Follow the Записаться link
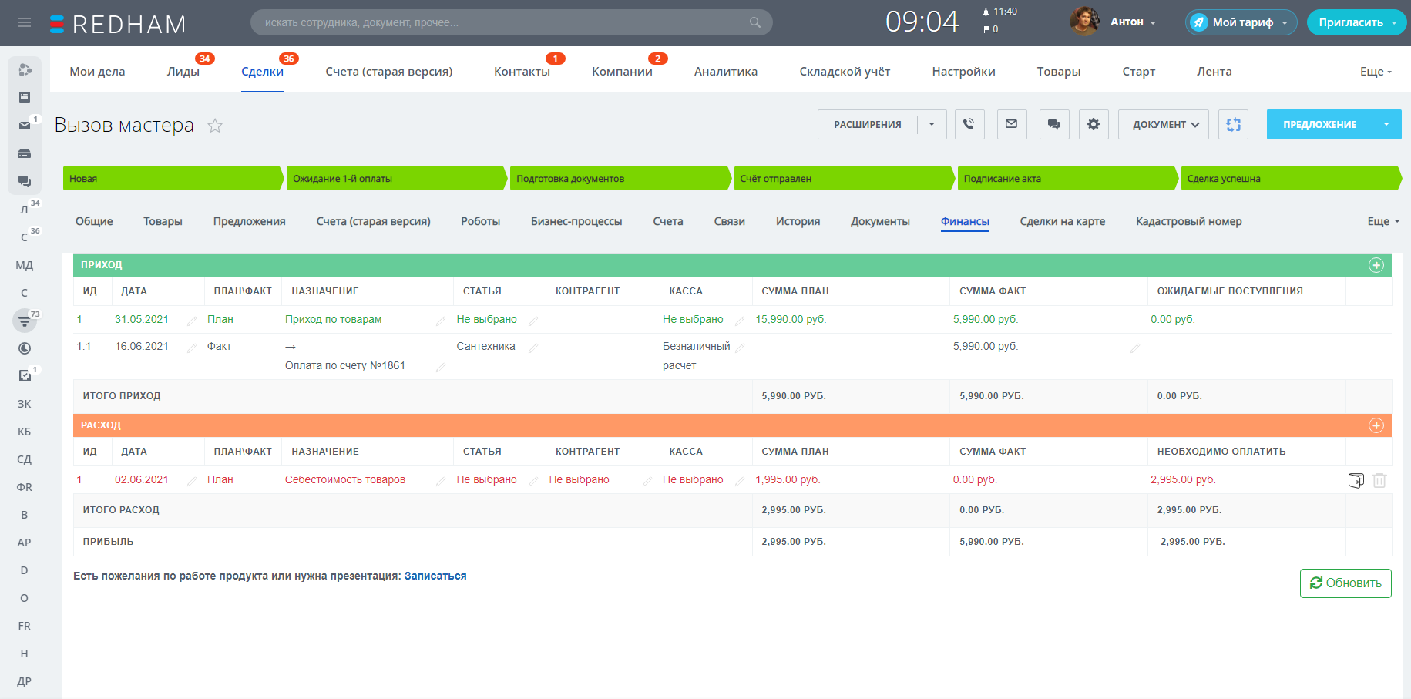Screen dimensions: 1411x699 click(x=435, y=576)
